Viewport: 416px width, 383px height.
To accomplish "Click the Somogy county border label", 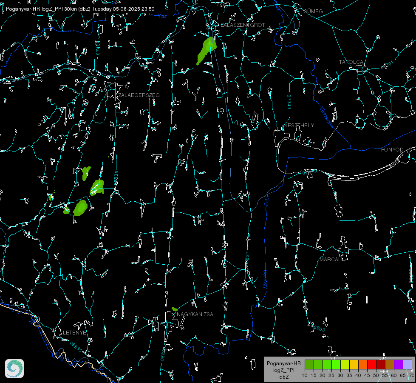I will click(265, 280).
